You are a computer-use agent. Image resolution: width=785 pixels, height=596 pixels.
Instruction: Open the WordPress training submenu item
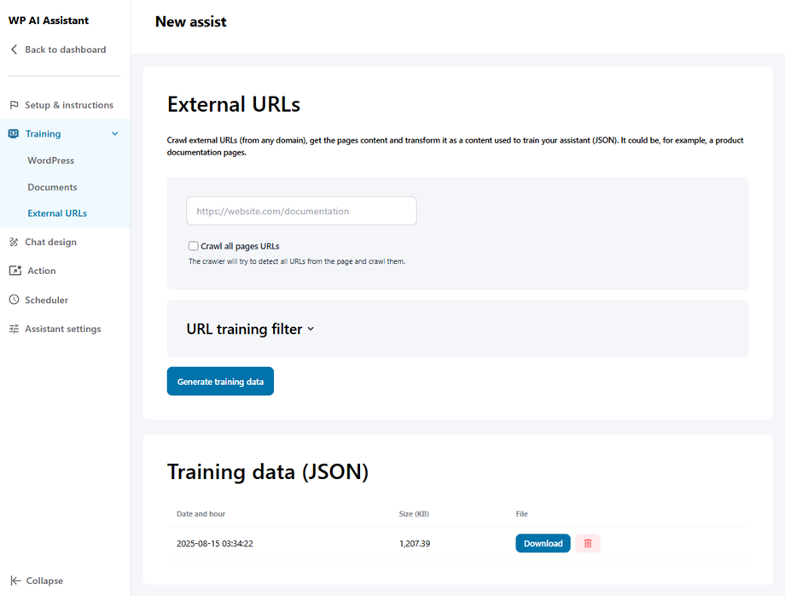[50, 161]
